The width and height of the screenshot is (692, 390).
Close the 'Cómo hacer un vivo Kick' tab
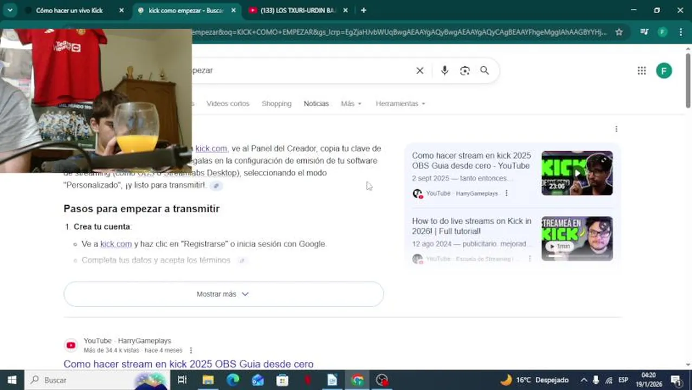tap(121, 10)
